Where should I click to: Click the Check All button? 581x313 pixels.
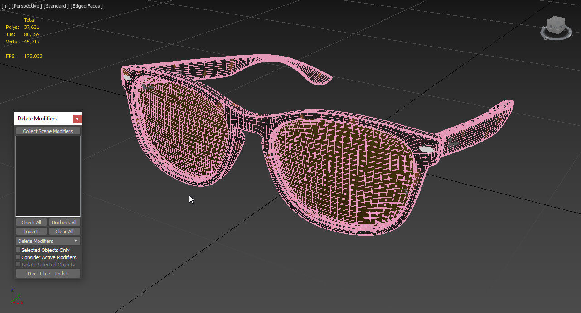pyautogui.click(x=31, y=222)
